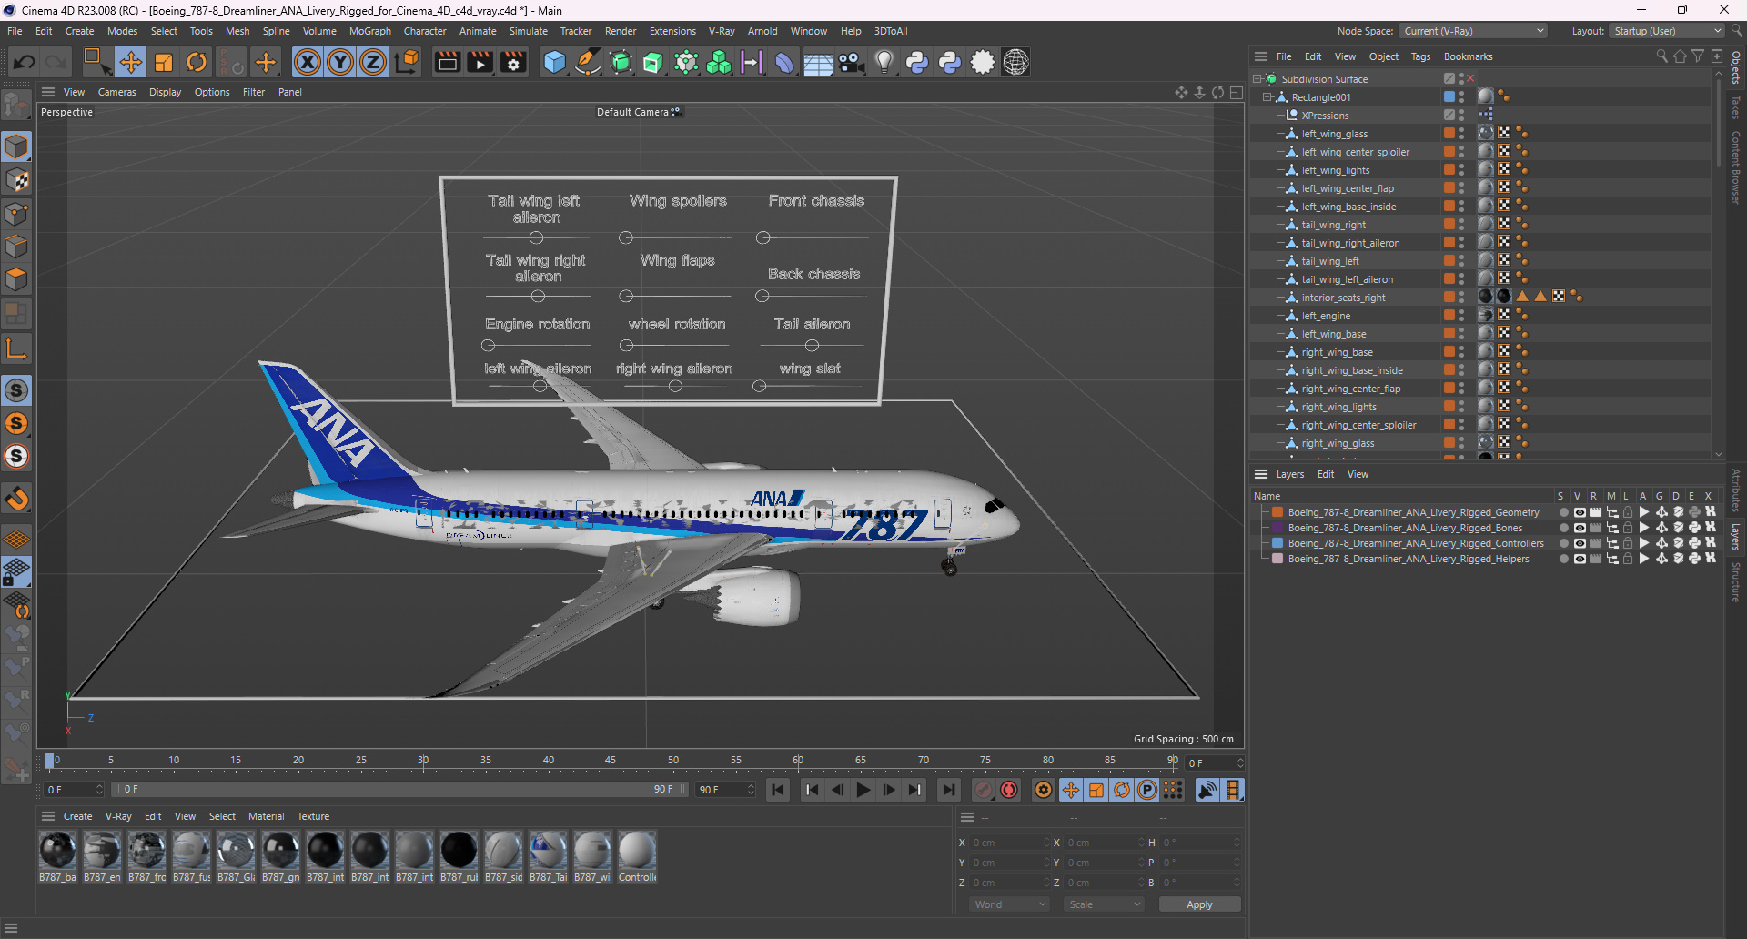Toggle Z axis lock icon
This screenshot has height=939, width=1747.
pos(373,62)
